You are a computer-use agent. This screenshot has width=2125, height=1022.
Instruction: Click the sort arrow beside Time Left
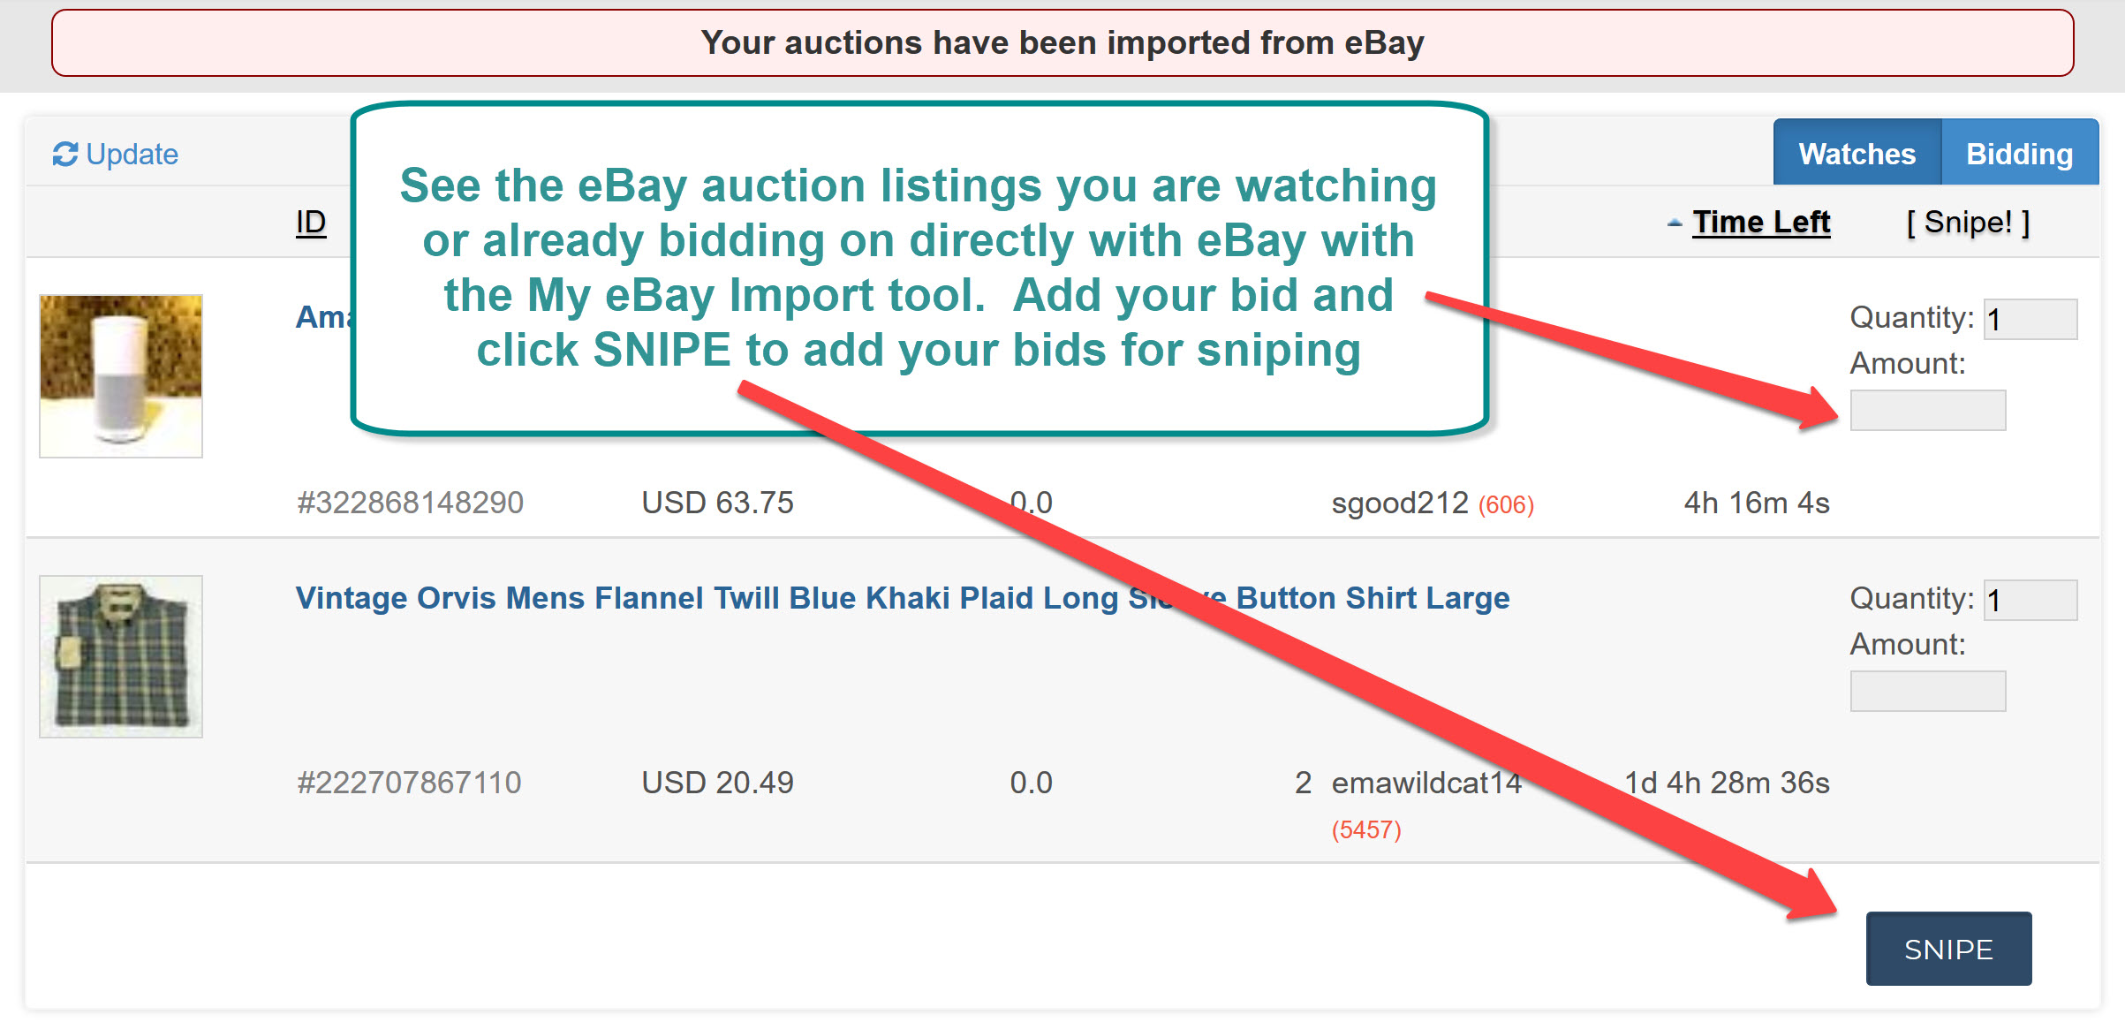pyautogui.click(x=1676, y=223)
